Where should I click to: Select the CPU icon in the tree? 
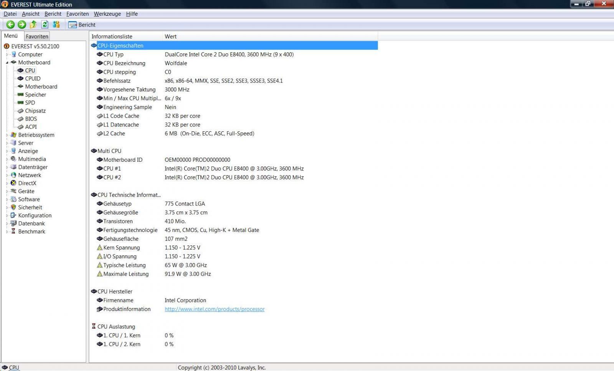tap(21, 70)
